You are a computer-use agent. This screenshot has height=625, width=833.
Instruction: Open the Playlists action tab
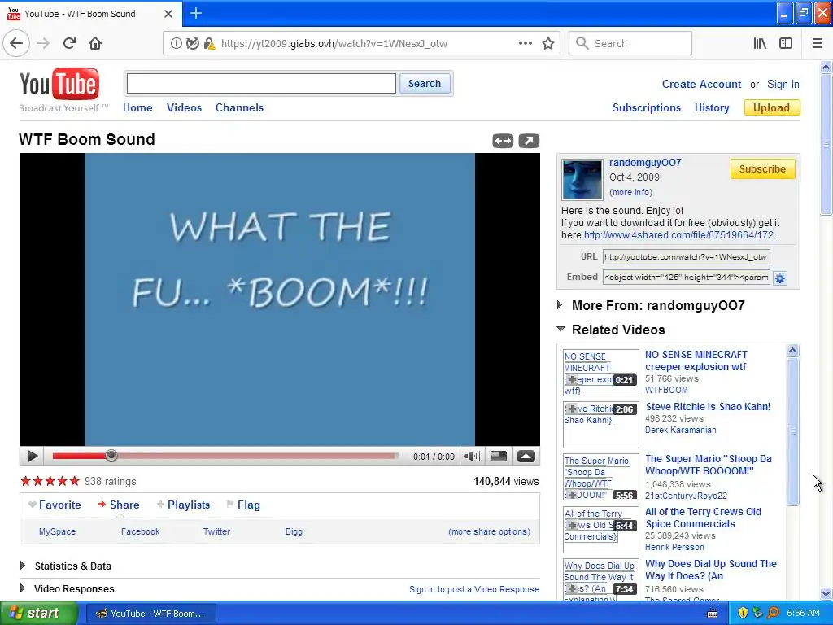click(183, 505)
